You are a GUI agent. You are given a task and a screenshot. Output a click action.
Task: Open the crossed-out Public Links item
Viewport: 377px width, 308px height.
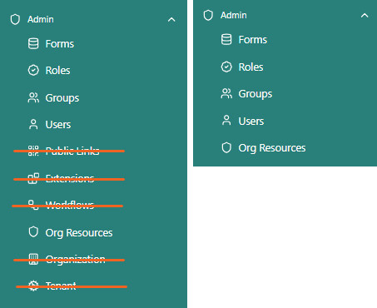coord(72,151)
